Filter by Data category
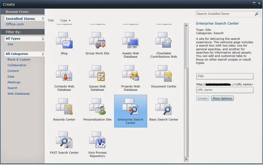 [x=11, y=77]
